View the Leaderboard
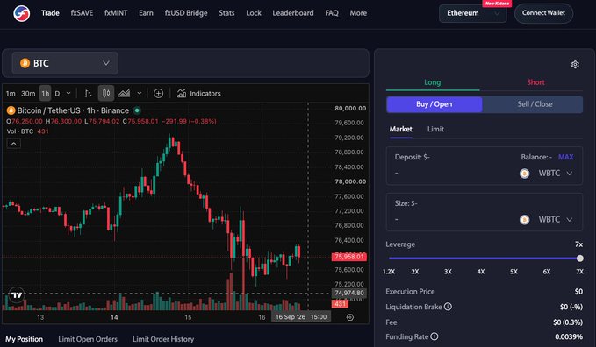Screen dimensions: 596x347 click(x=293, y=13)
